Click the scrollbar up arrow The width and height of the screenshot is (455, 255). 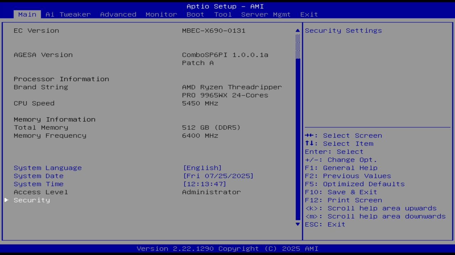click(x=298, y=30)
